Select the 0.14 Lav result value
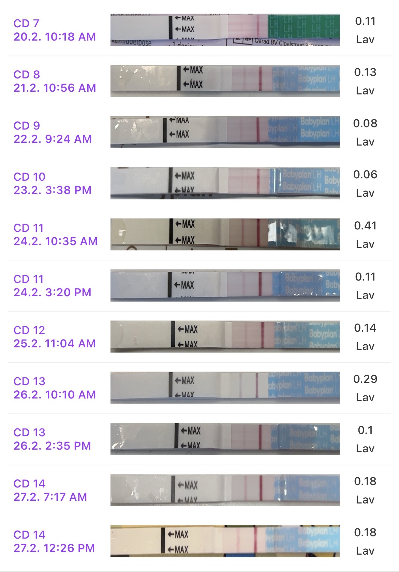This screenshot has width=399, height=572. (365, 337)
